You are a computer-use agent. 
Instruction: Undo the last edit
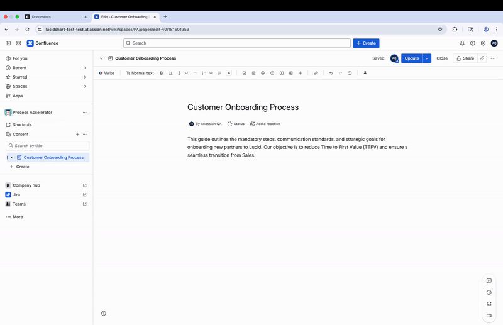pos(331,73)
